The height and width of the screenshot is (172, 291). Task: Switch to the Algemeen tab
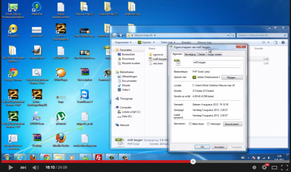point(177,54)
